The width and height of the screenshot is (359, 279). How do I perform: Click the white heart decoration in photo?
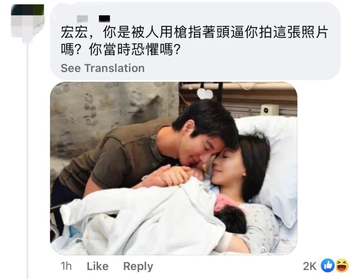205,94
